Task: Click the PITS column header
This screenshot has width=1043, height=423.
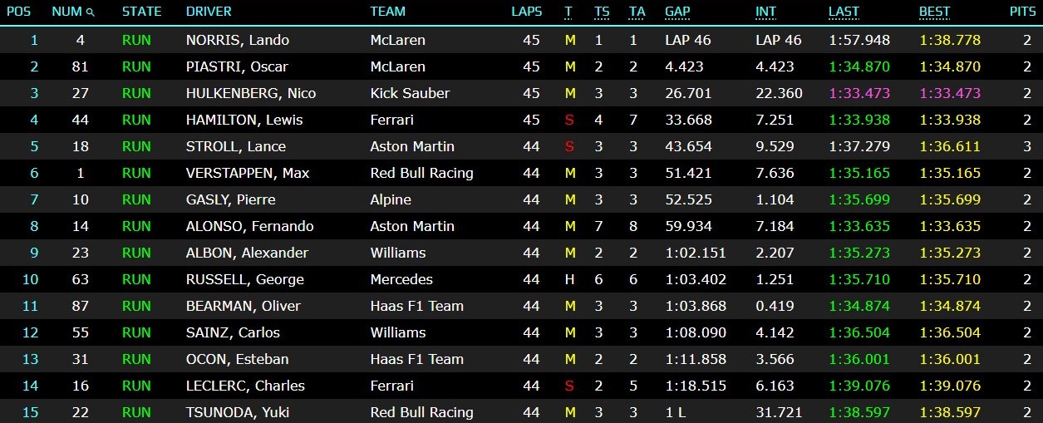Action: click(1022, 12)
